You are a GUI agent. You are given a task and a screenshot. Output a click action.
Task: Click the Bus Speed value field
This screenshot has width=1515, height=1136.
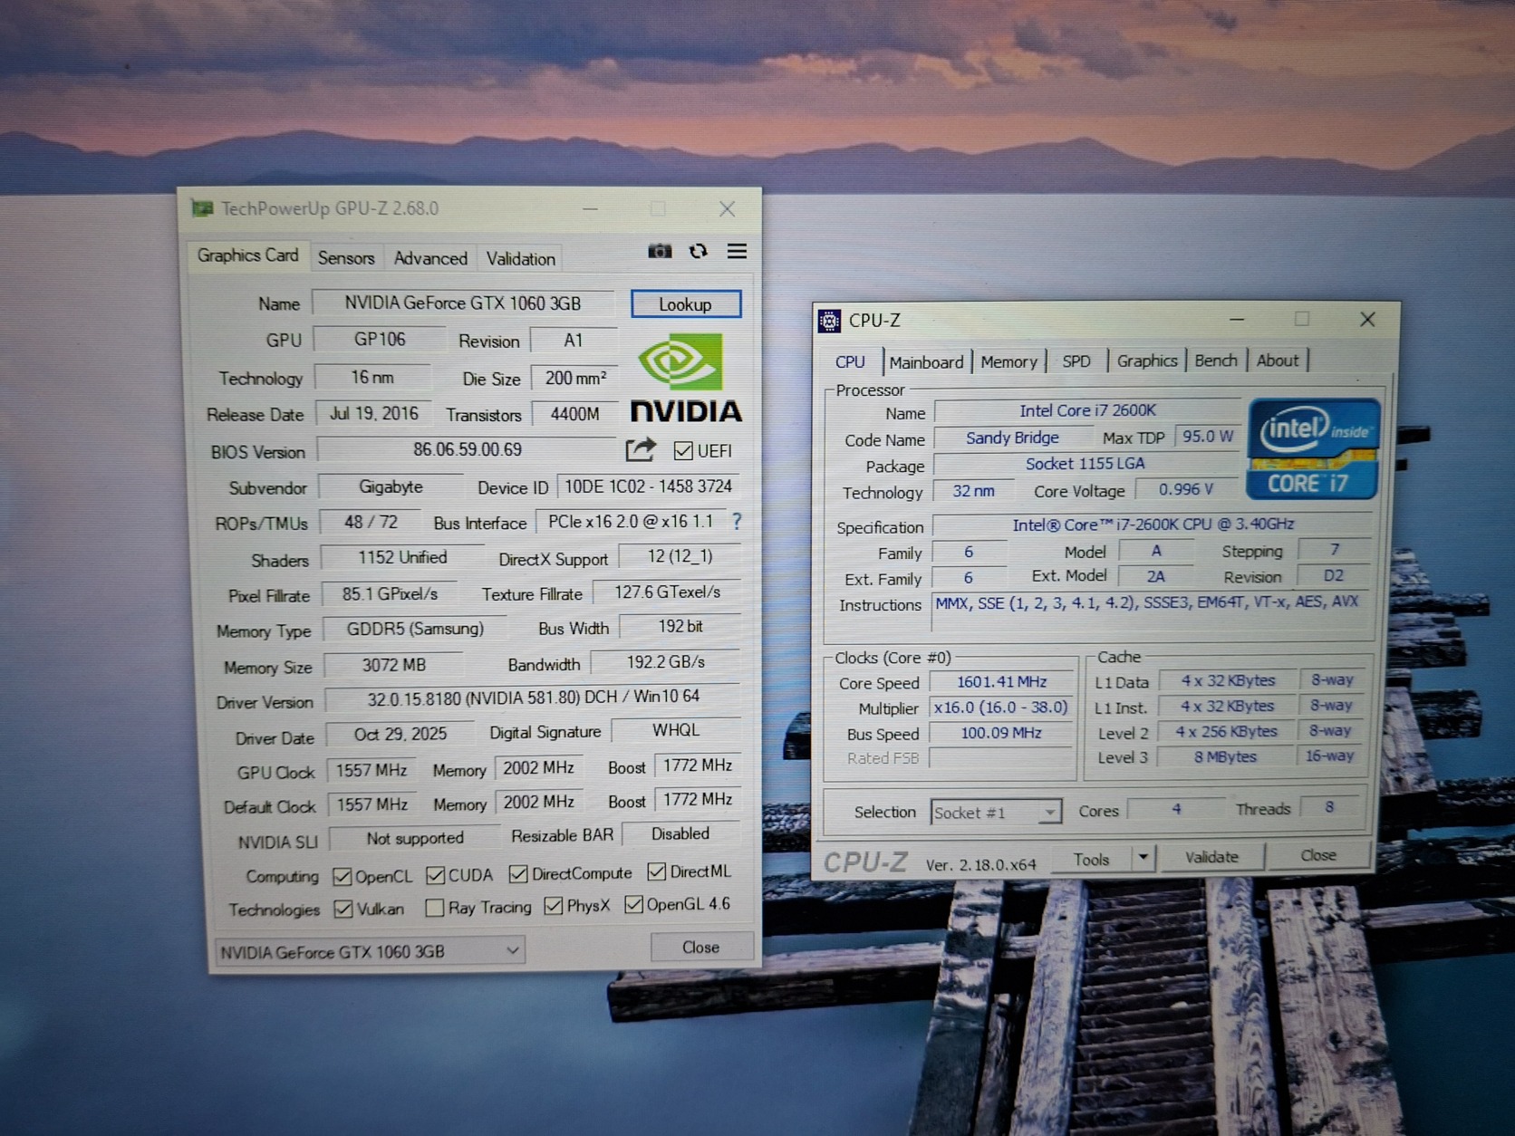(1001, 733)
